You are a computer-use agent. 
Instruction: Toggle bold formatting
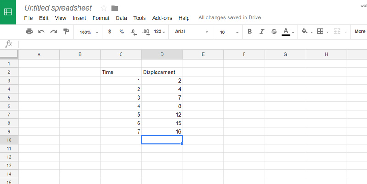pyautogui.click(x=250, y=32)
